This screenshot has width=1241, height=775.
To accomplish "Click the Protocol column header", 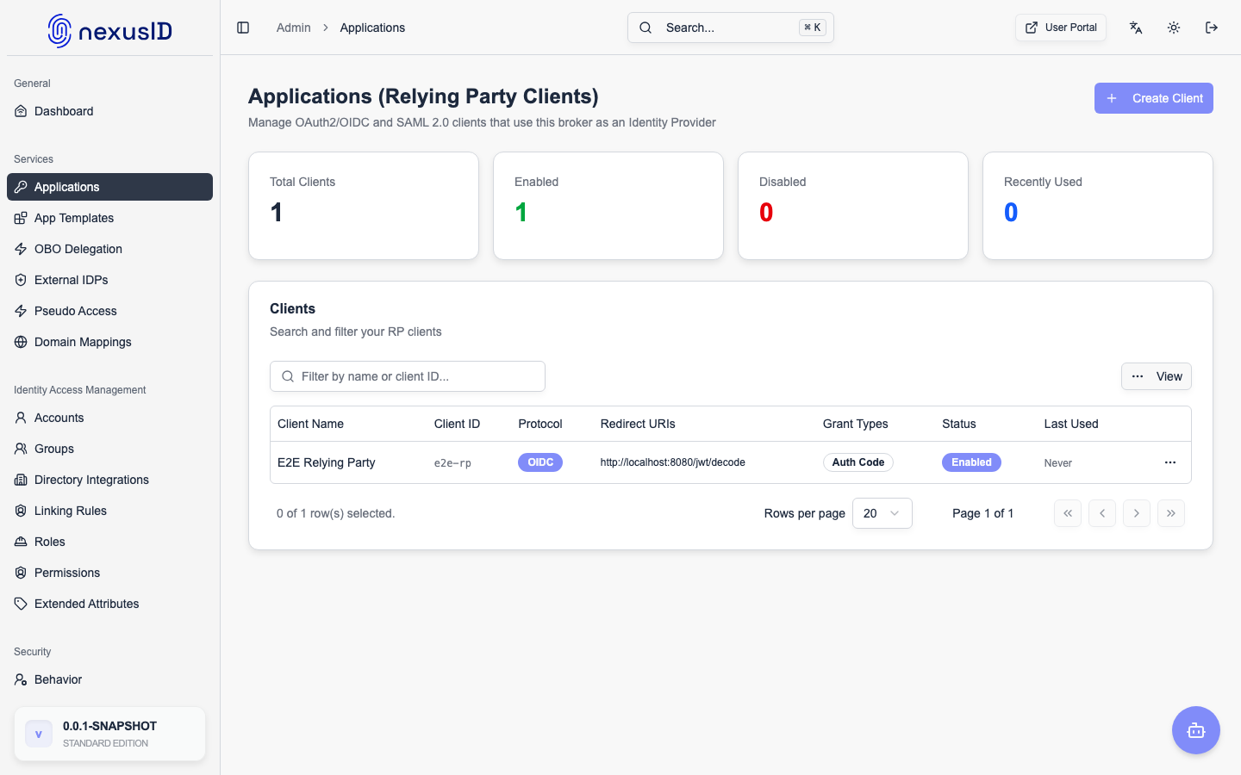I will (540, 424).
